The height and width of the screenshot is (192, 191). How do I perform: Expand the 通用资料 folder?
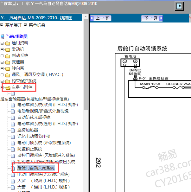coord(2,43)
